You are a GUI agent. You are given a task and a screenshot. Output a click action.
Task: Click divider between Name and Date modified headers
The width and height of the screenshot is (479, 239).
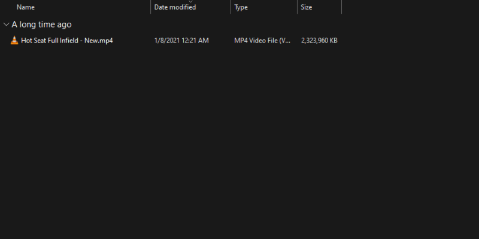tap(150, 7)
